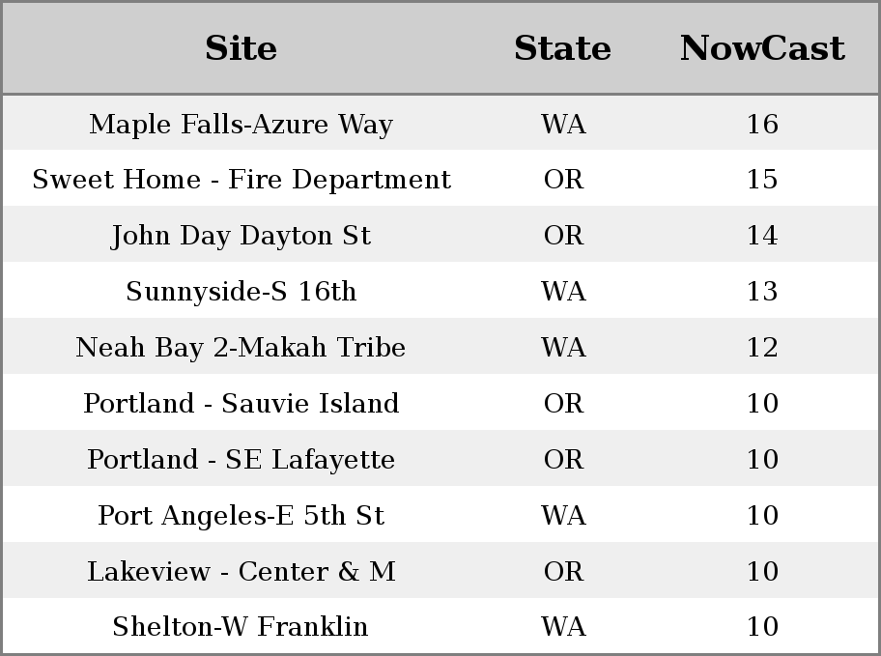Image resolution: width=881 pixels, height=656 pixels.
Task: Click Neah Bay 2-Makah Tribe entry
Action: coord(241,348)
